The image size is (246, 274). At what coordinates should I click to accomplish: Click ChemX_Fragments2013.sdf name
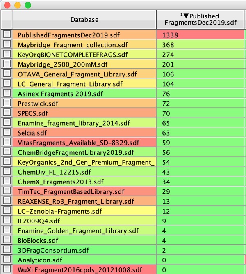(61, 182)
